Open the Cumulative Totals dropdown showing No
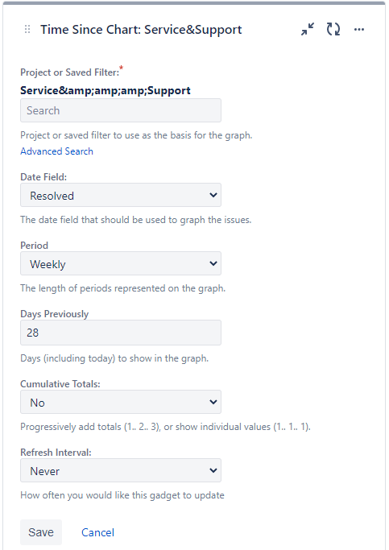The height and width of the screenshot is (550, 389). point(121,402)
